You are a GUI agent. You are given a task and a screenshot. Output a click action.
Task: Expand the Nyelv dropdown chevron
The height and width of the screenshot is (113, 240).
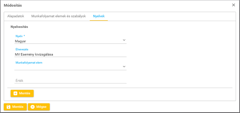pos(124,40)
